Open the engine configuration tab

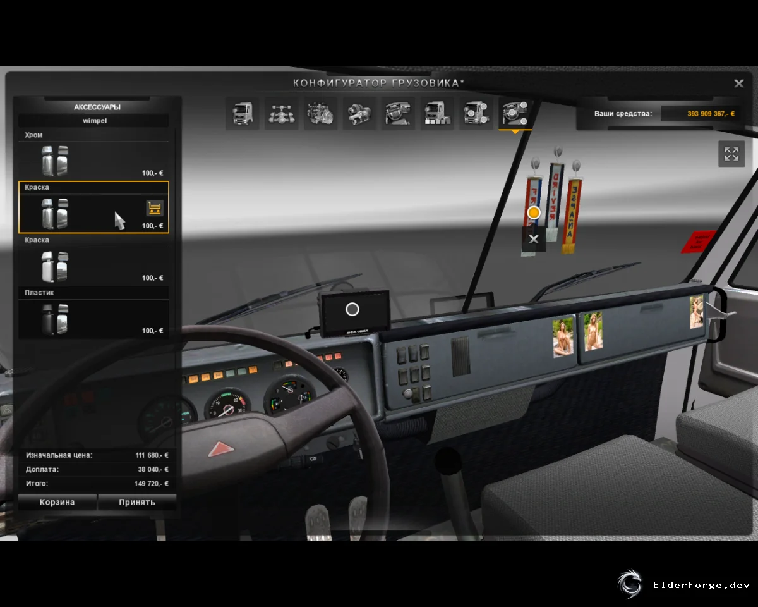click(x=320, y=114)
